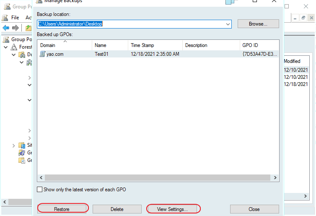316x216 pixels.
Task: Click the View Settings button
Action: [172, 209]
